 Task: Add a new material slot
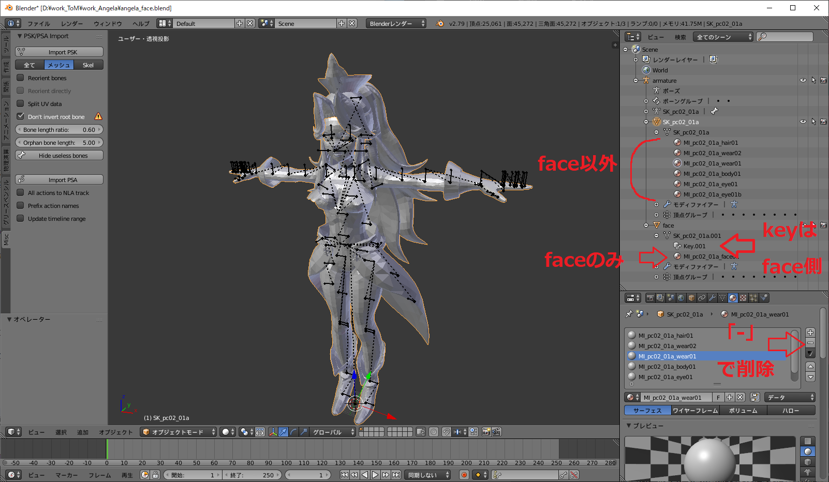coord(810,333)
